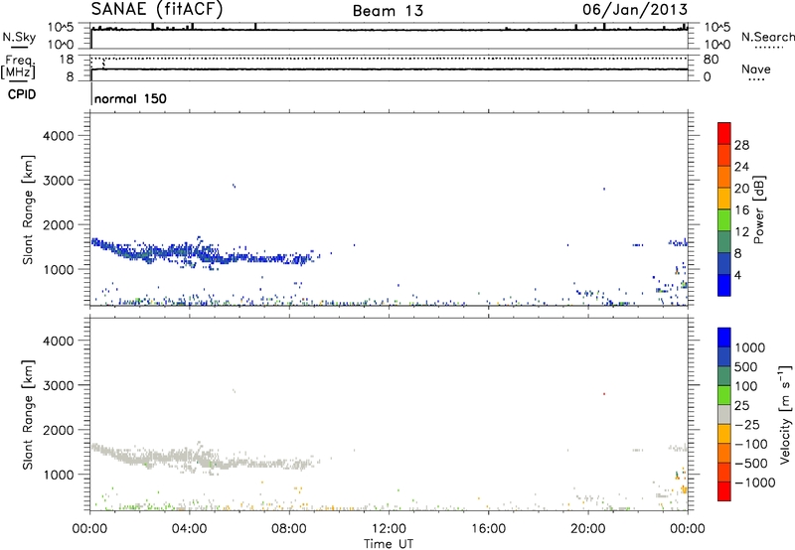Select the "4000" tick in the power panel
Image resolution: width=795 pixels, height=550 pixels.
(58, 136)
